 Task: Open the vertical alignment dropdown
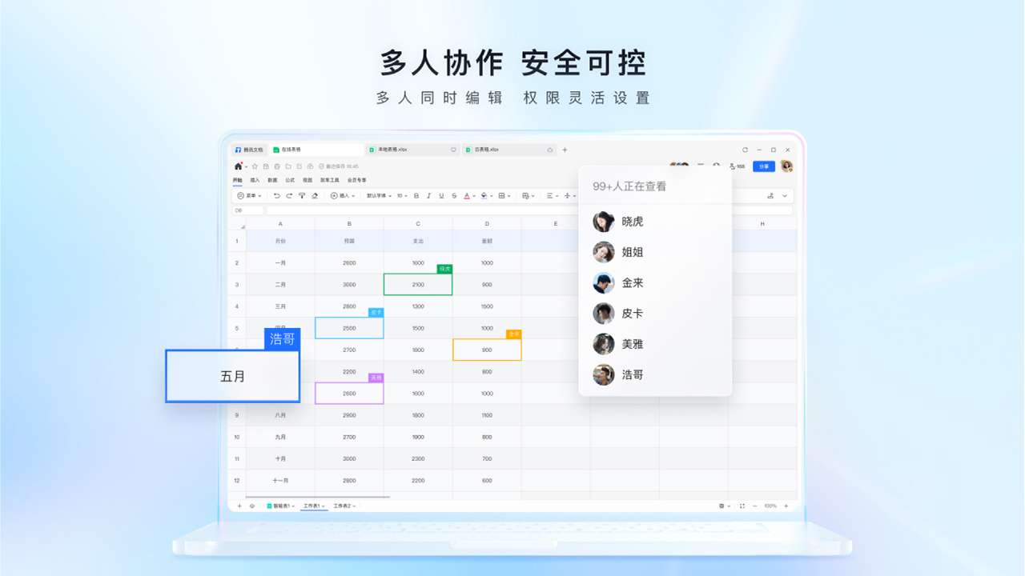[569, 196]
